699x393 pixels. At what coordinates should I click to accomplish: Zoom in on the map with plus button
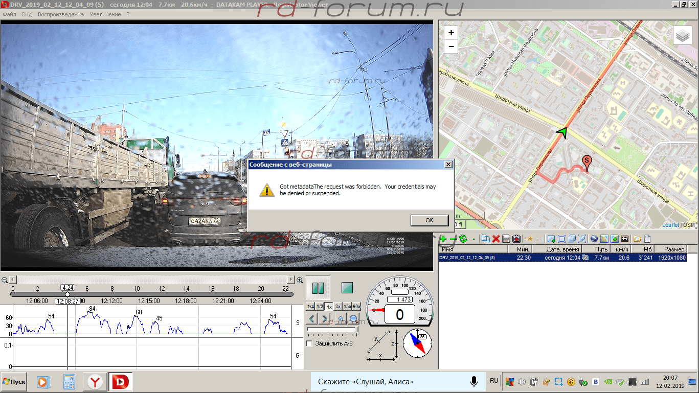[451, 33]
